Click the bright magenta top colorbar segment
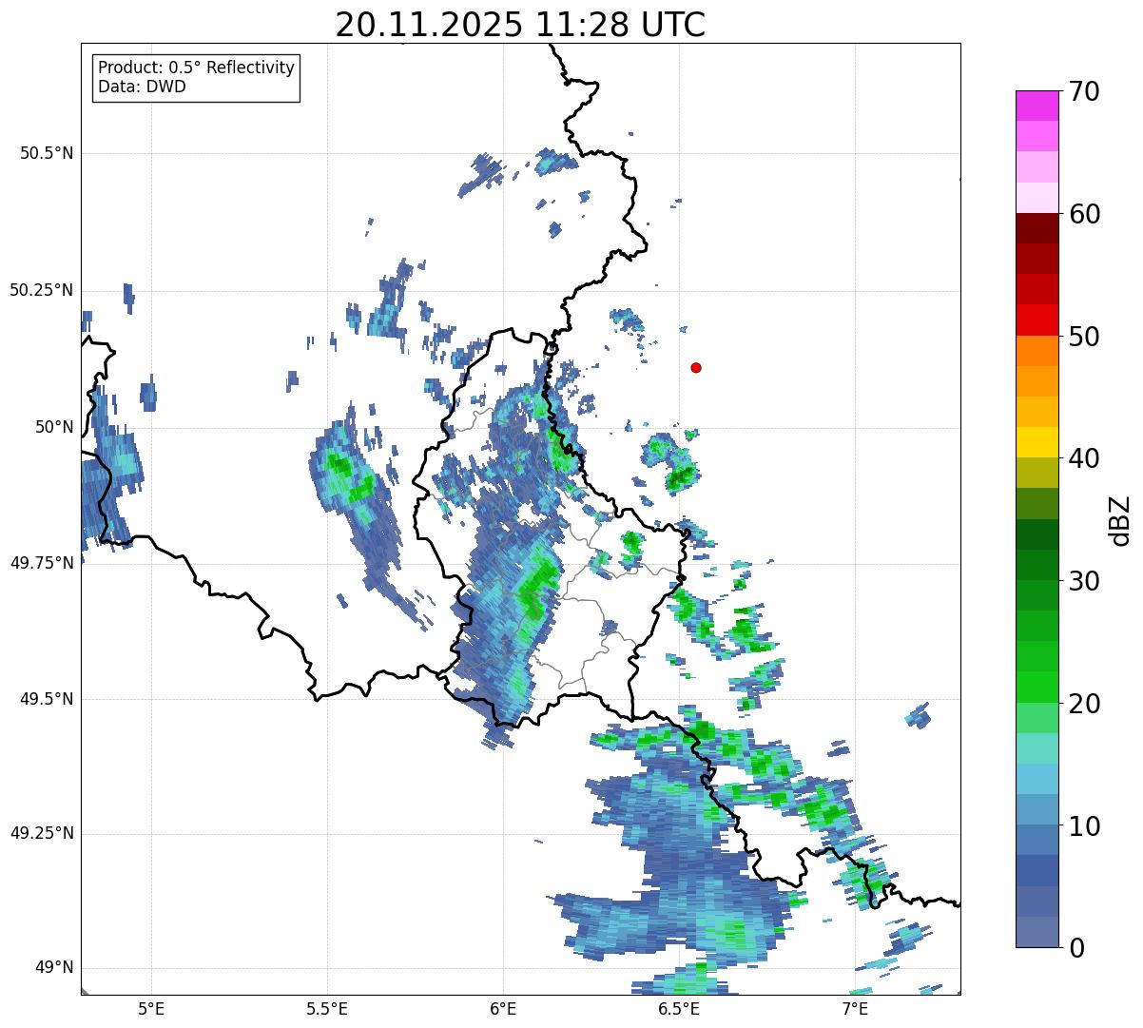Image resolution: width=1143 pixels, height=1028 pixels. point(1036,106)
